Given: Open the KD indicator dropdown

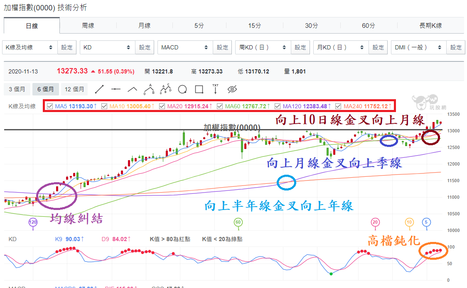Looking at the screenshot, I should click(108, 47).
